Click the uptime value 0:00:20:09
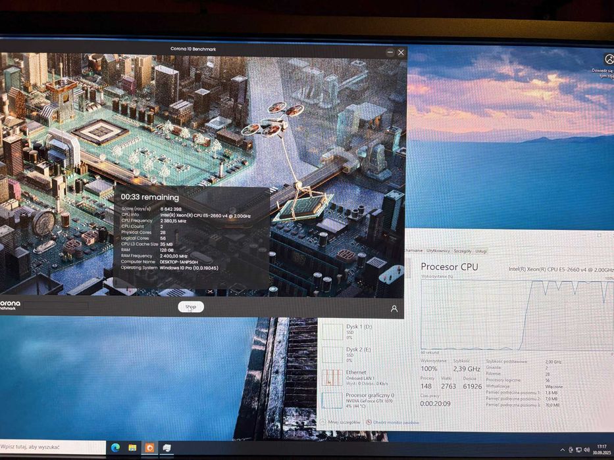 (x=435, y=403)
